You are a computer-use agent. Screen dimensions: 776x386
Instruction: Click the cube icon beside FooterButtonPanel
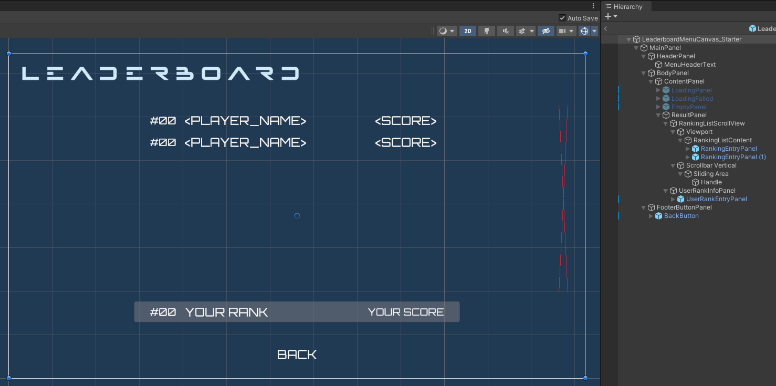tap(652, 207)
